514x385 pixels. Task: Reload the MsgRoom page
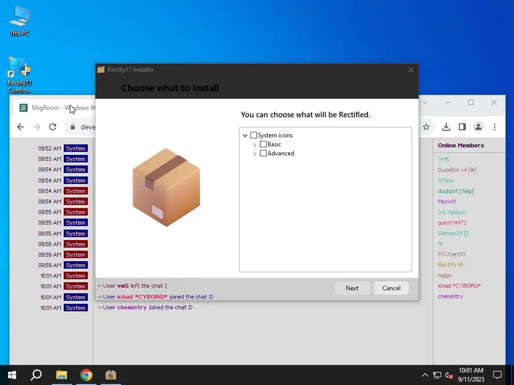(x=53, y=127)
